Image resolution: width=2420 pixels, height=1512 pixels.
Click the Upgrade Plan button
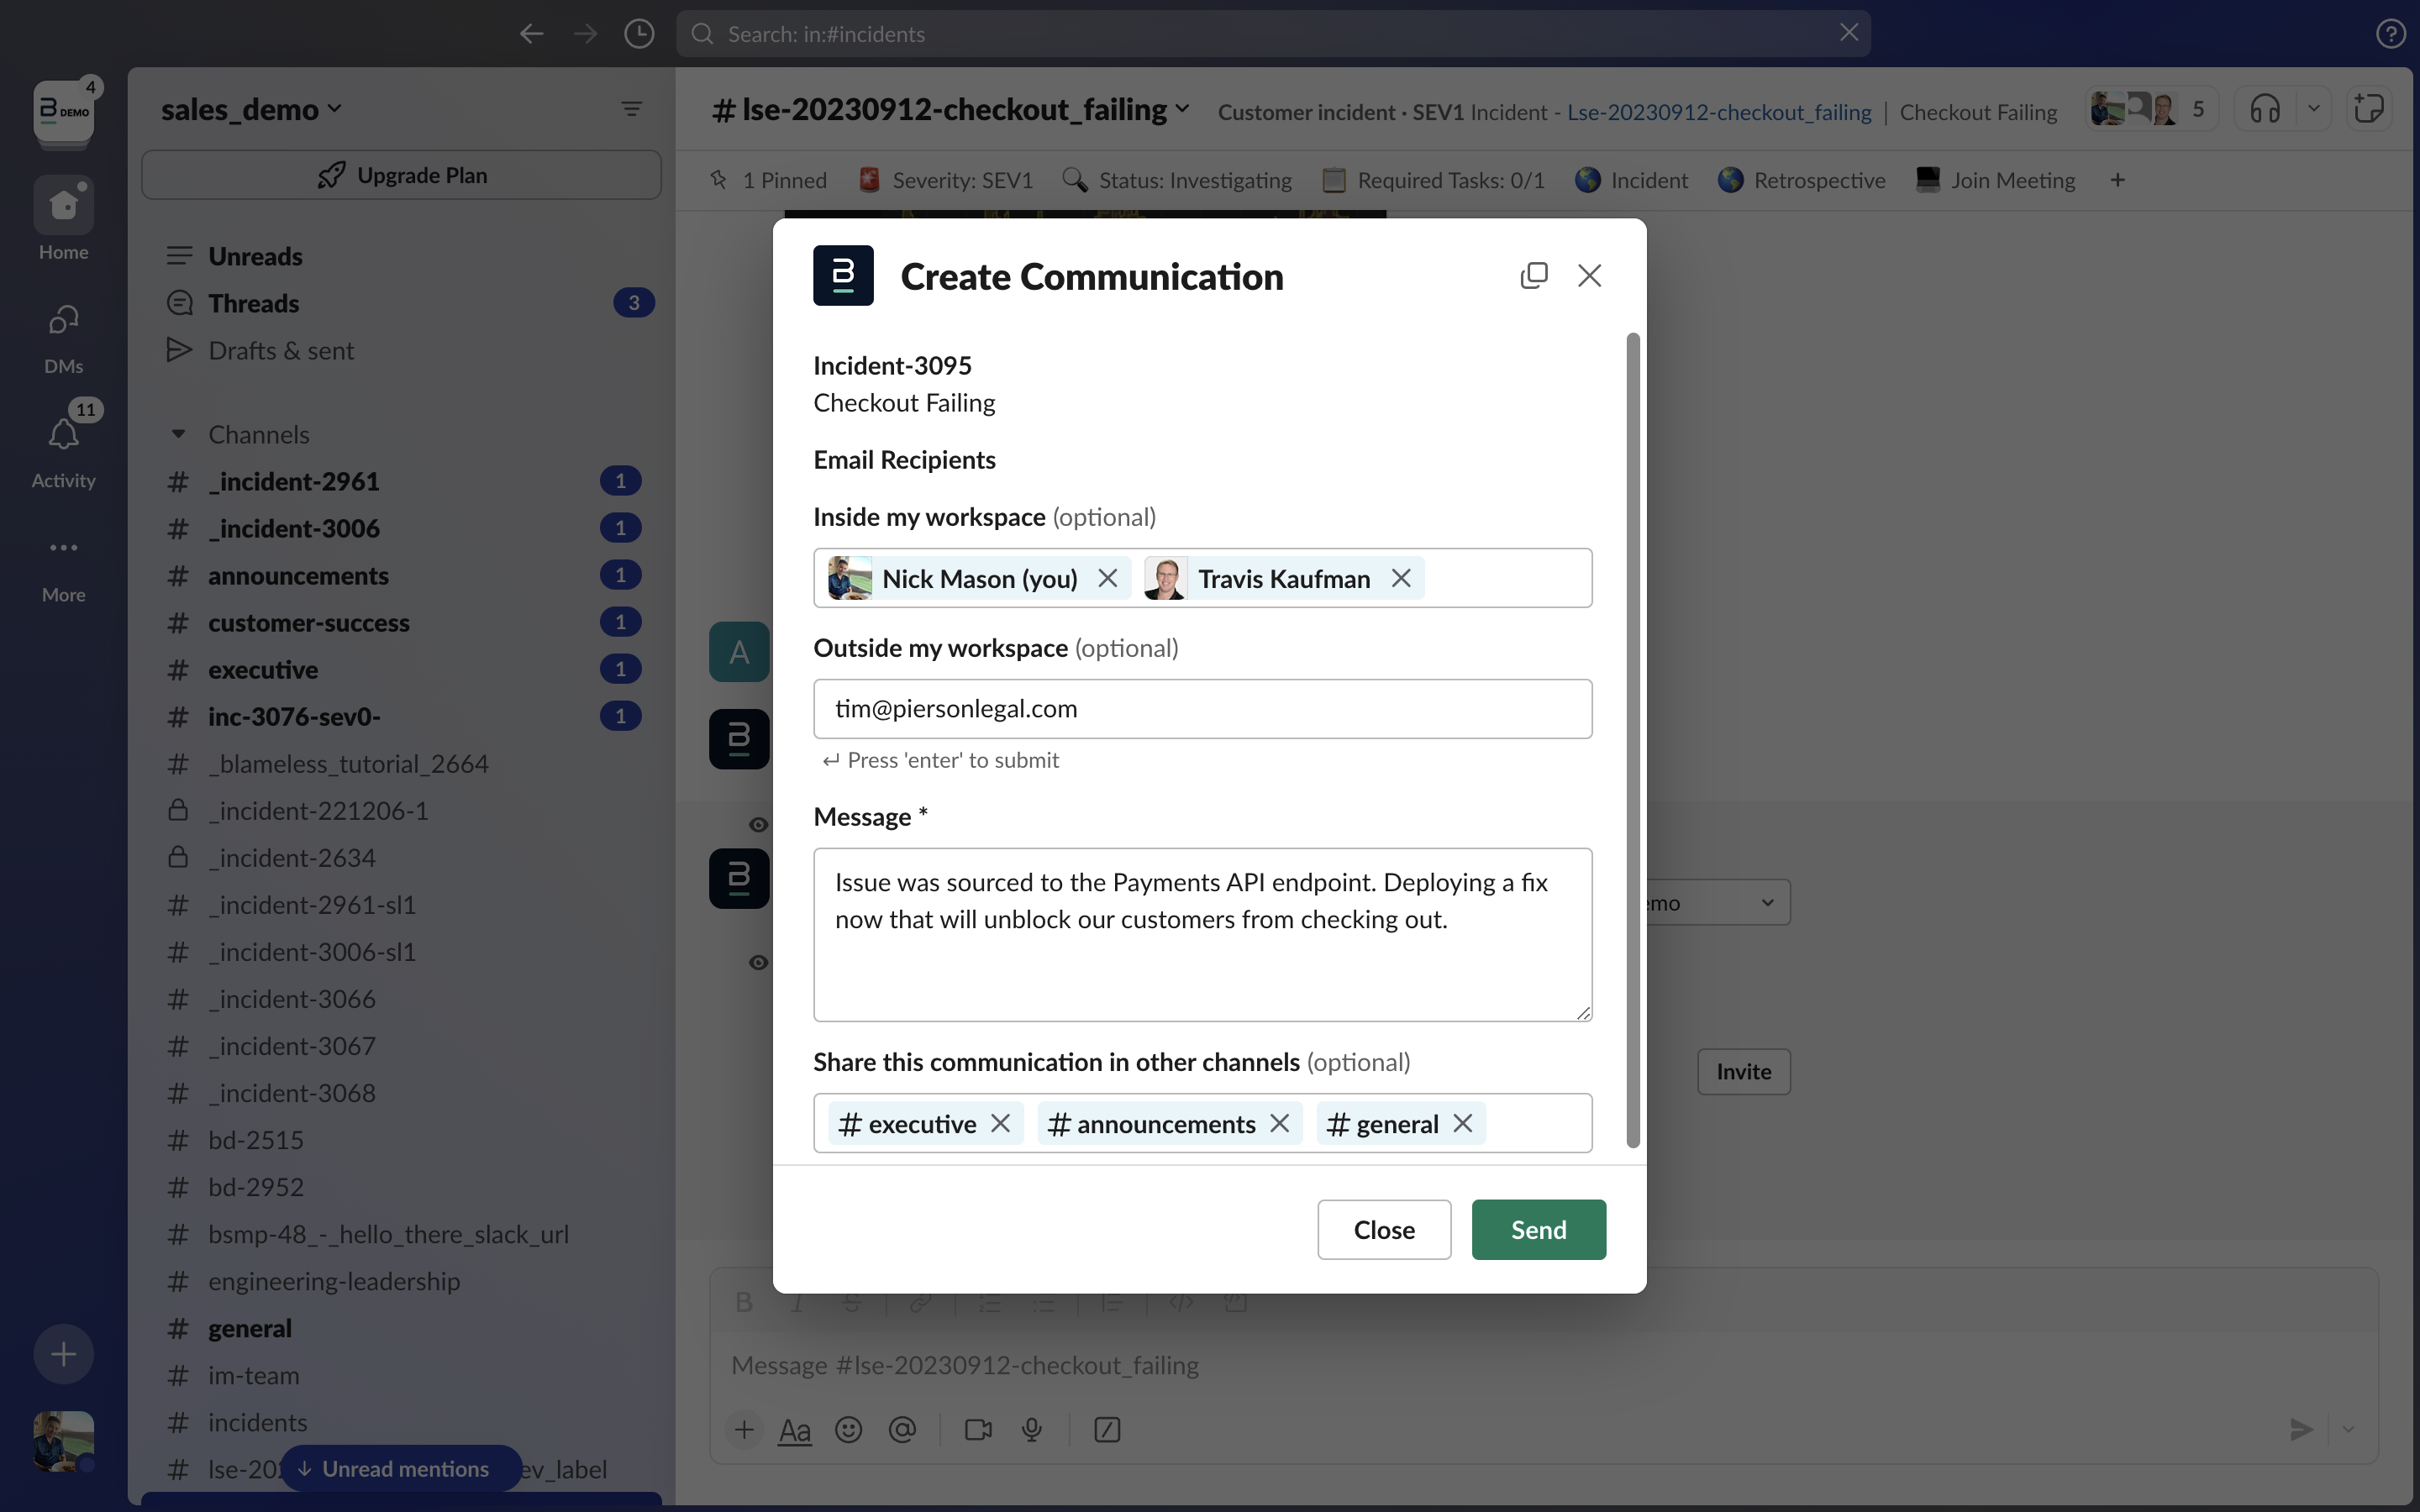pyautogui.click(x=402, y=175)
